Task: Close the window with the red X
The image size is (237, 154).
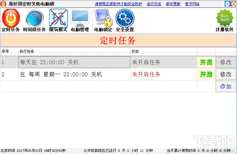Action: pyautogui.click(x=234, y=4)
